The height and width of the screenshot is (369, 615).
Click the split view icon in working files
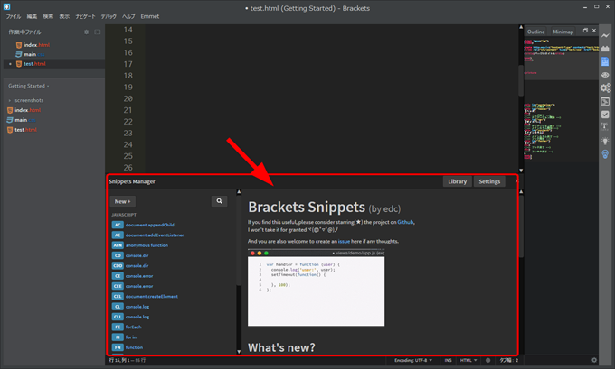(x=98, y=32)
